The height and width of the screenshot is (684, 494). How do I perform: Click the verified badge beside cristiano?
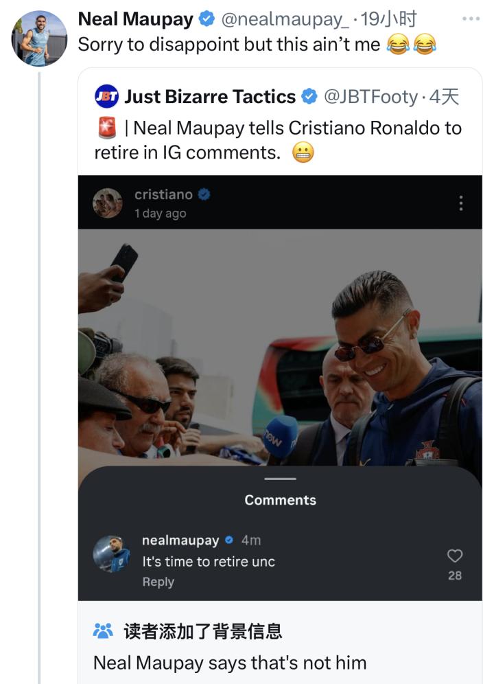click(x=204, y=195)
